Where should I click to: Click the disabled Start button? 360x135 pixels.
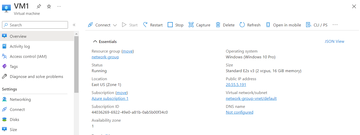(x=130, y=25)
